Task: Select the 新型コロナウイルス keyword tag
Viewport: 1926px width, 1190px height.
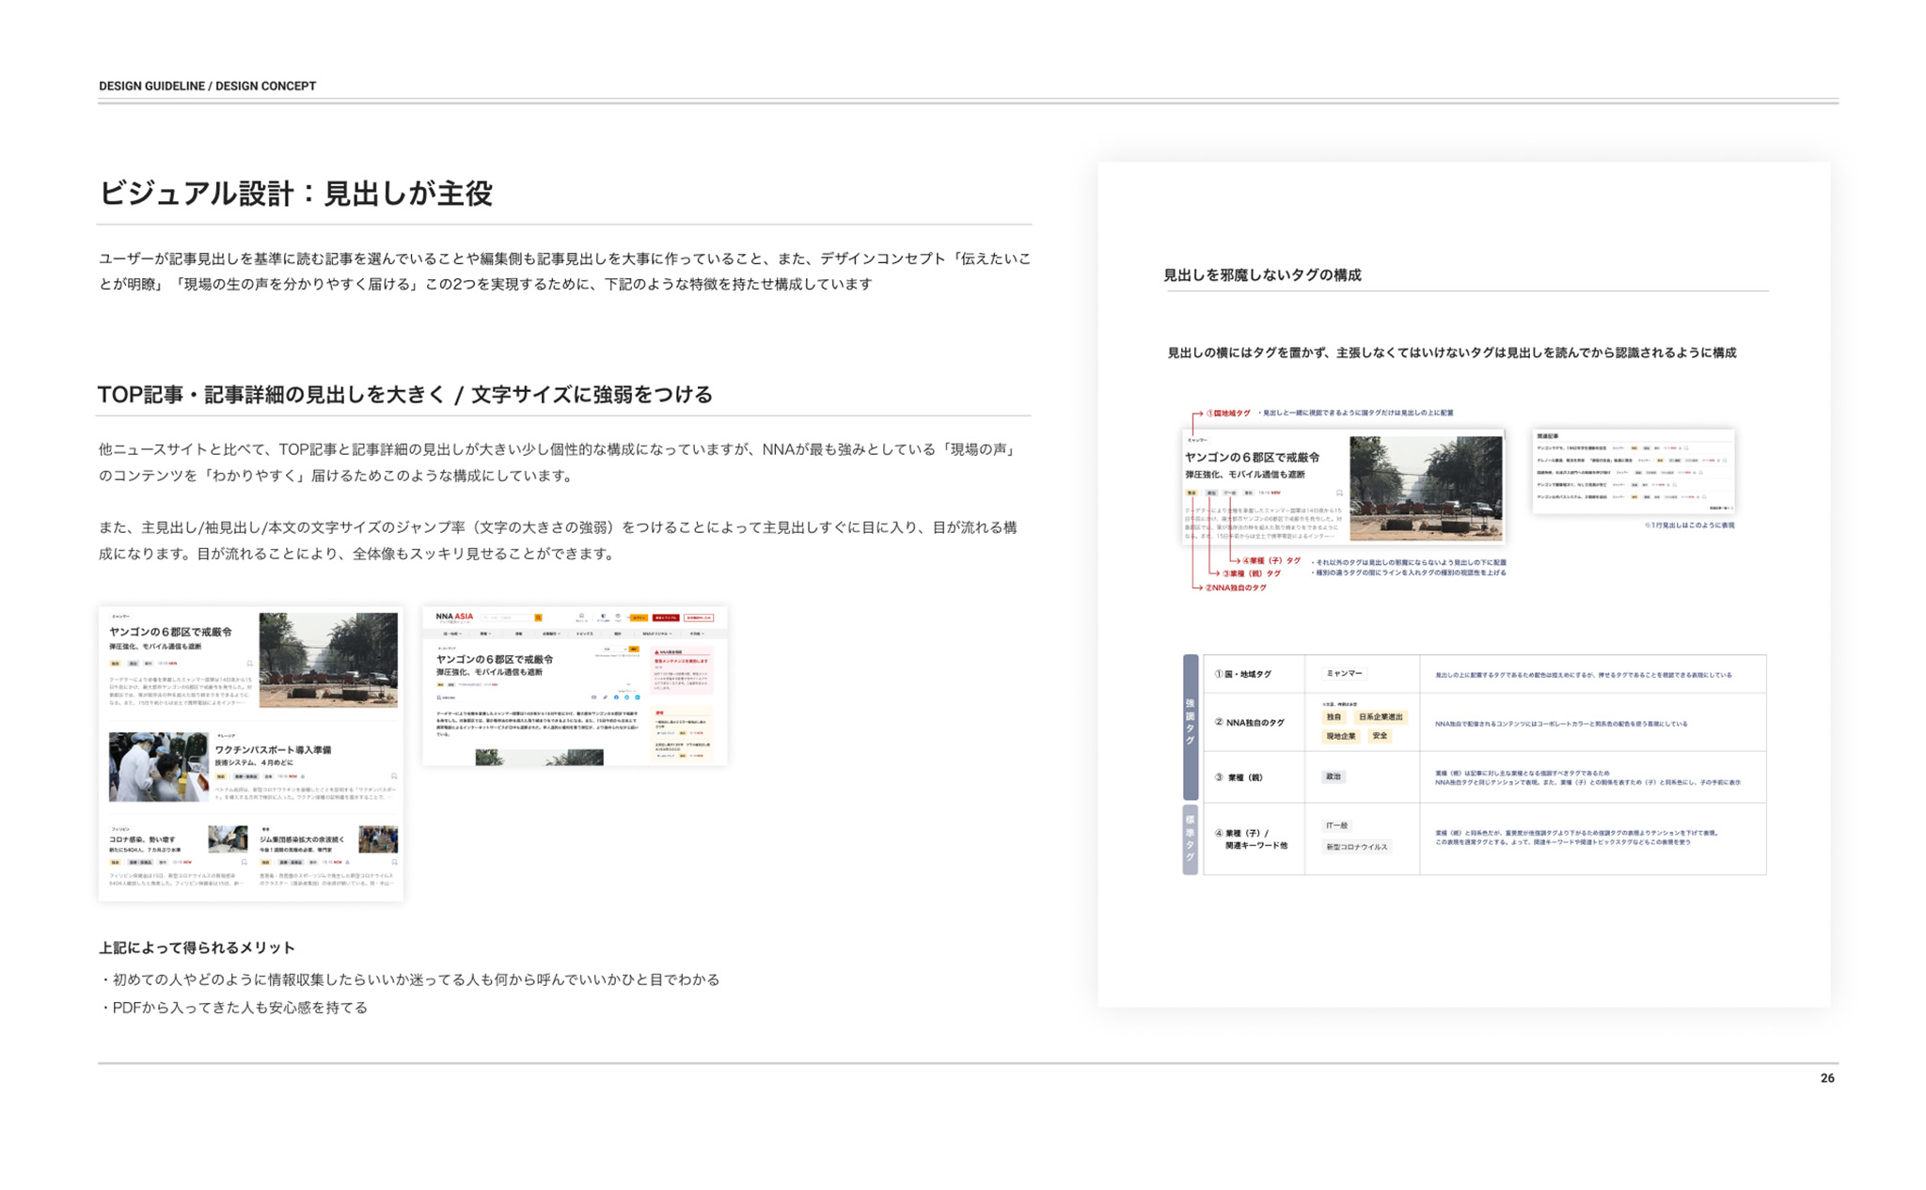Action: (x=1356, y=847)
